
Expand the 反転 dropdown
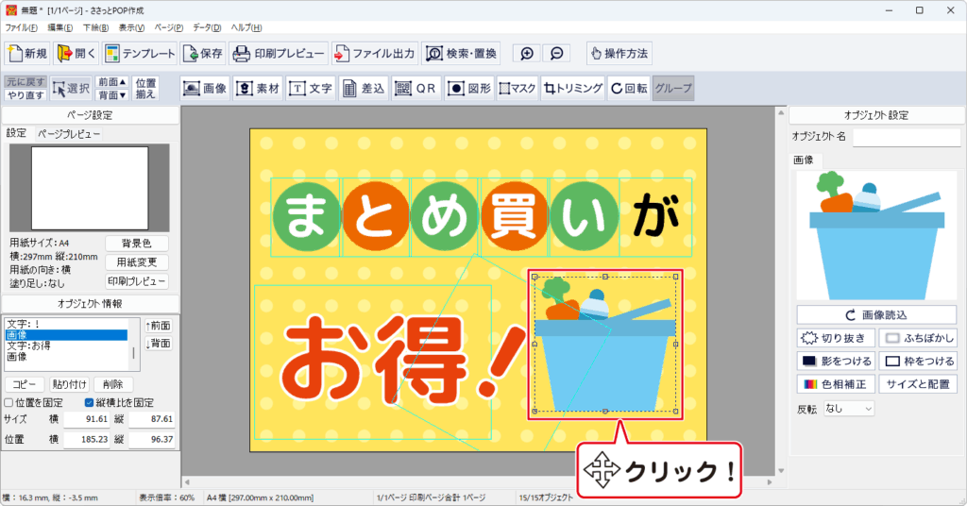coord(848,409)
